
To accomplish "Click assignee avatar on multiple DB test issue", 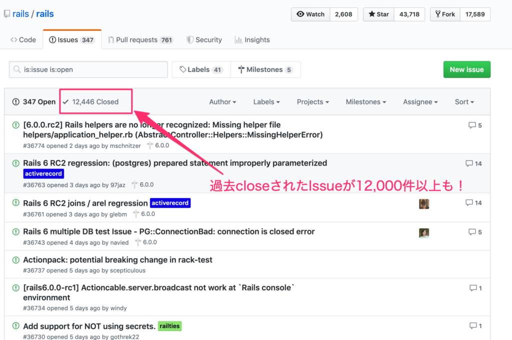I will (424, 232).
